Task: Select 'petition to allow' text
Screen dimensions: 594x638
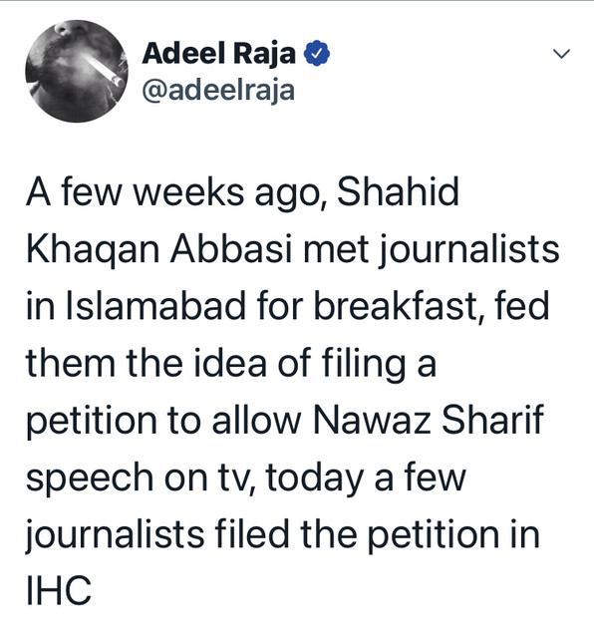Action: (163, 420)
